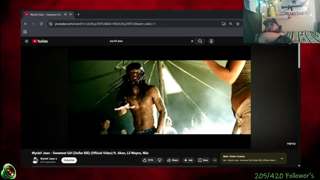The width and height of the screenshot is (320, 180).
Task: Click the video title text
Action: pos(90,153)
